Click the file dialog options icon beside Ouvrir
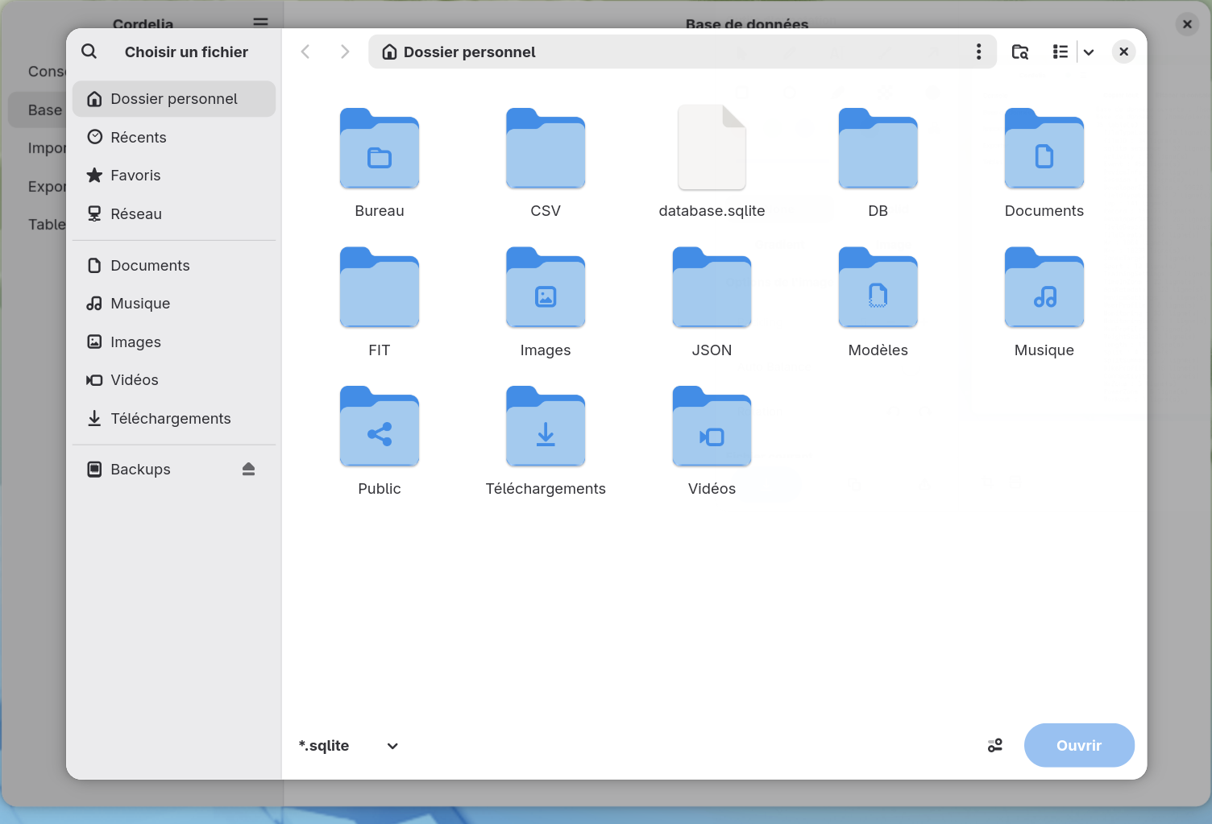This screenshot has width=1212, height=824. (995, 746)
